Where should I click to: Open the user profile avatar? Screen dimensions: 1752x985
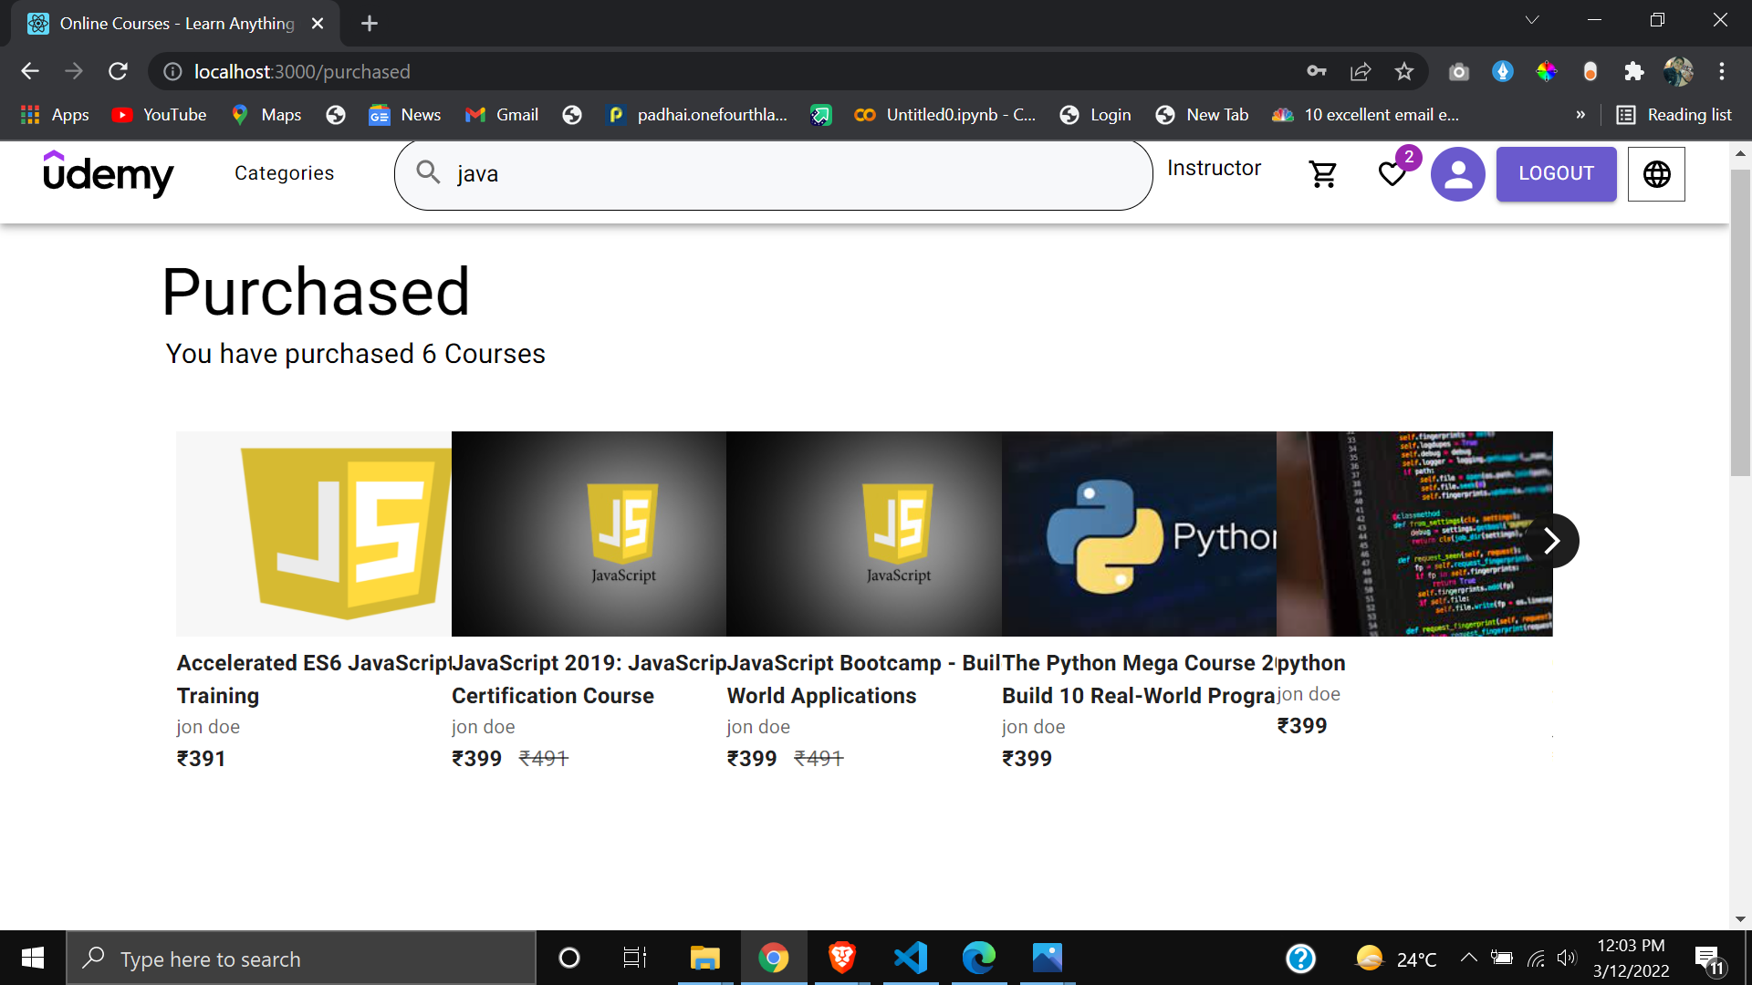coord(1457,173)
